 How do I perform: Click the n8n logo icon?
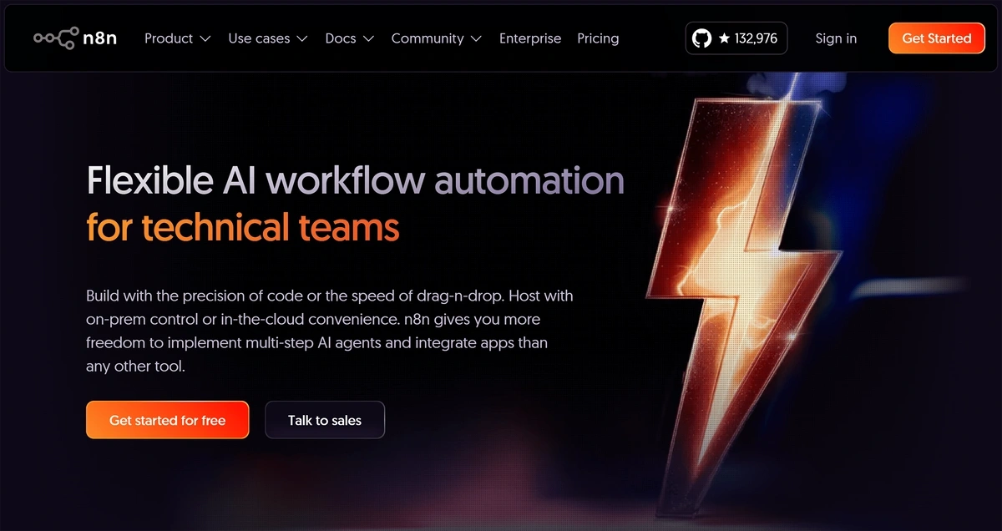(56, 38)
